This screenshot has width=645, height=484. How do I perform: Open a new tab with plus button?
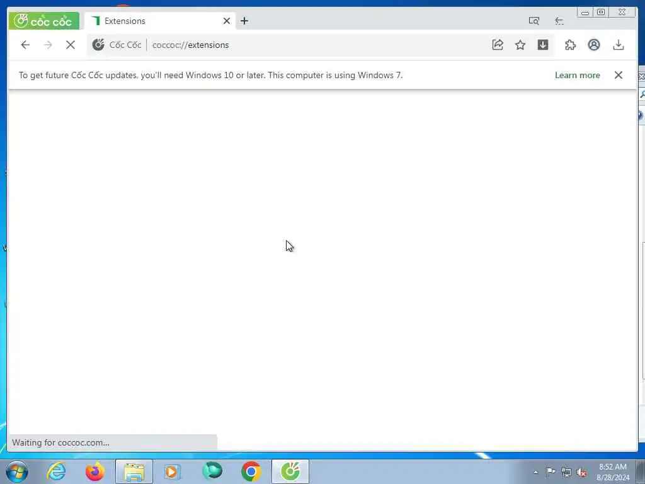tap(244, 21)
